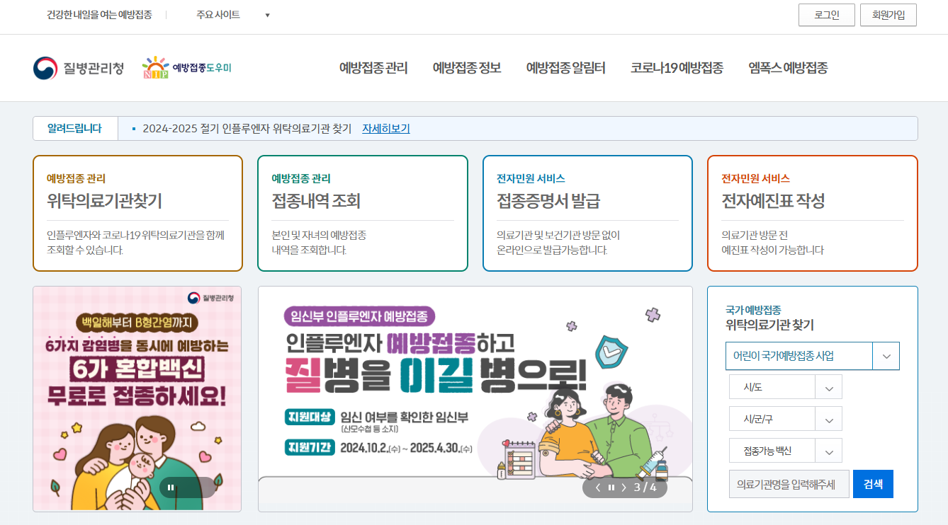The width and height of the screenshot is (948, 525).
Task: Open the 접종내역 조회 card
Action: 363,213
